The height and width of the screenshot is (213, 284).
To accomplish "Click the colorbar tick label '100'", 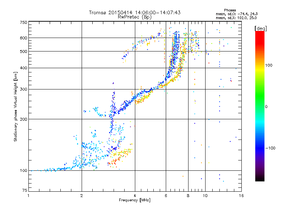I will tap(269, 65).
